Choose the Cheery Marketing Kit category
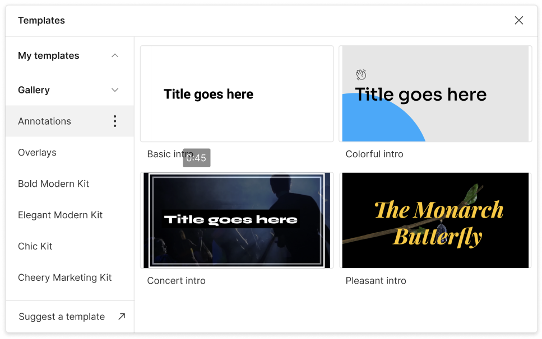The width and height of the screenshot is (542, 339). click(x=64, y=278)
